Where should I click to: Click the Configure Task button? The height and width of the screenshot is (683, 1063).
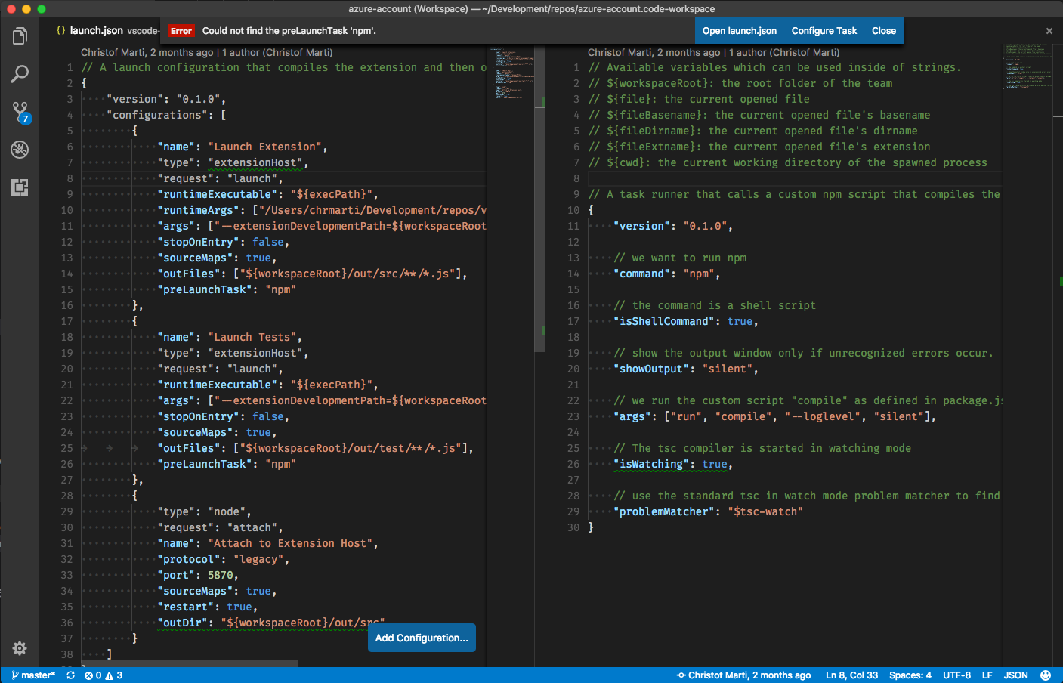824,31
